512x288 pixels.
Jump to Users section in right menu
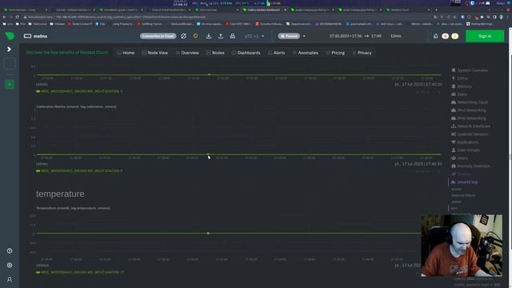[459, 158]
